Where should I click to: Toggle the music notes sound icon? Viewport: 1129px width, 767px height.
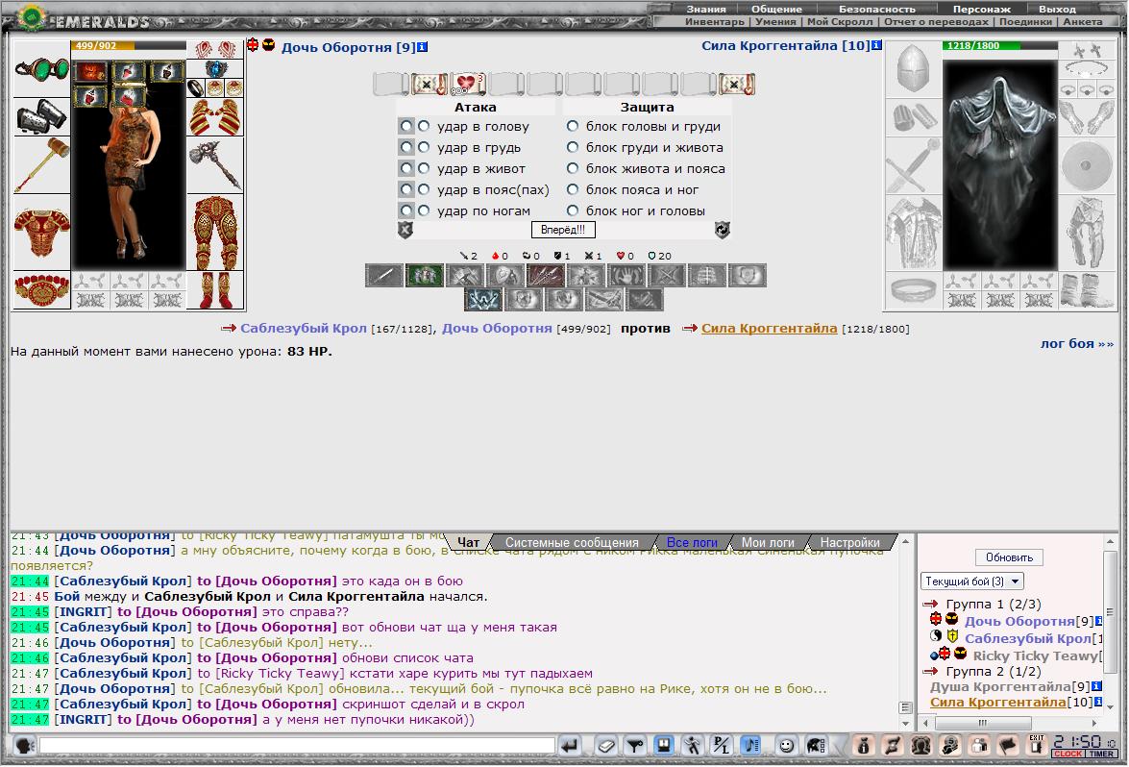750,746
